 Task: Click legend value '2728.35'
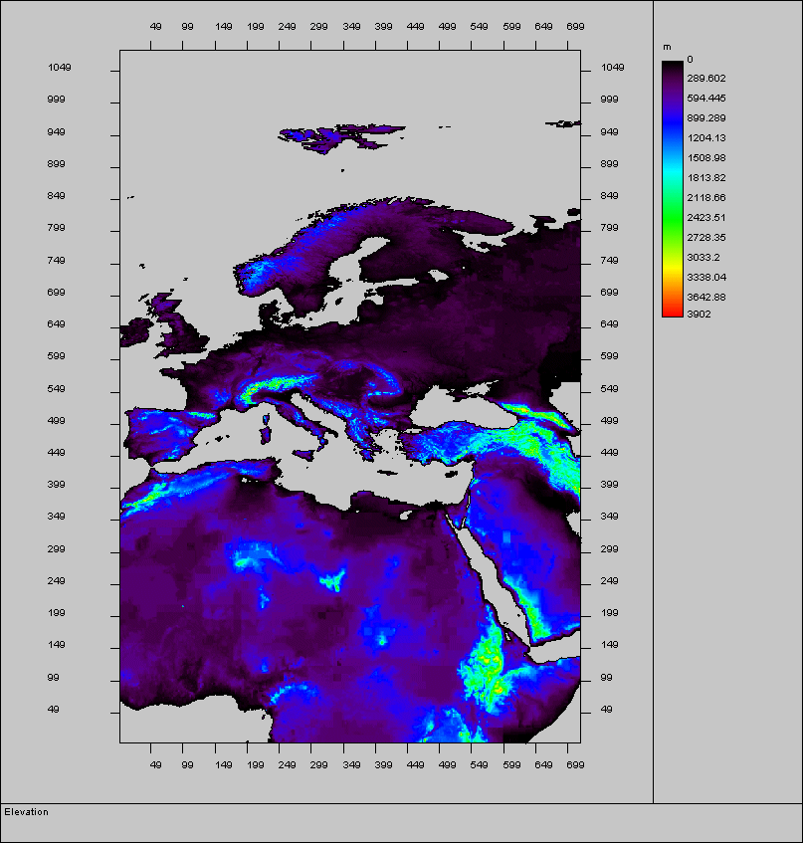706,238
